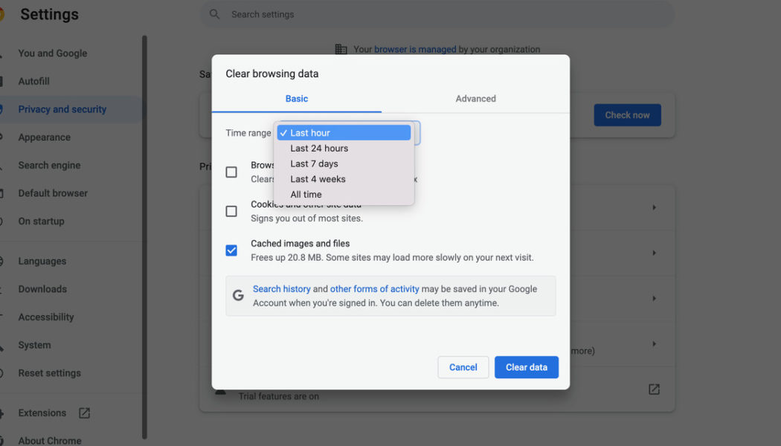Click the search magnifier icon in Search settings
The height and width of the screenshot is (446, 781).
pos(214,14)
